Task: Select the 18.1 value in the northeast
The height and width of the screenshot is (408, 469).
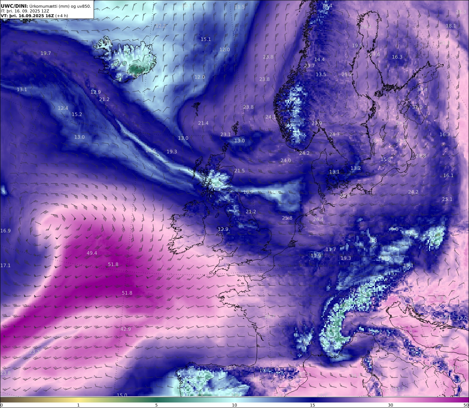Action: (451, 26)
